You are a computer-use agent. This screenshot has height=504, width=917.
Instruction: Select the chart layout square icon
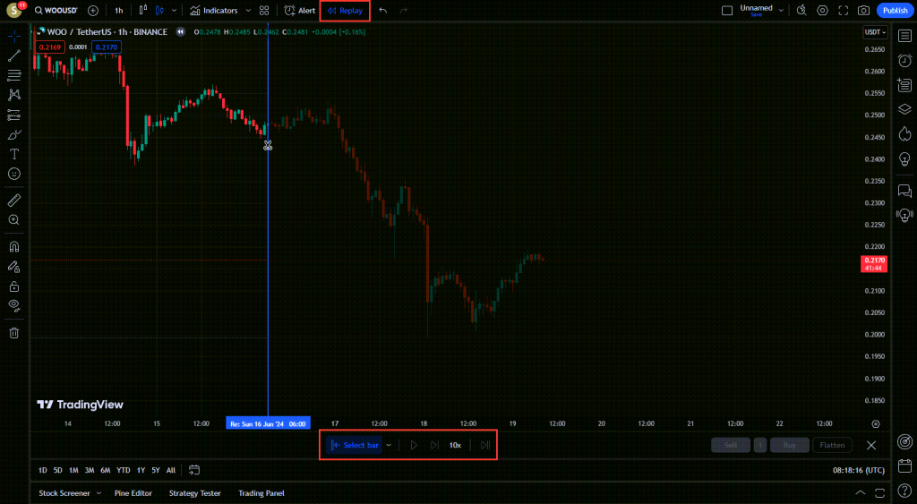click(727, 11)
